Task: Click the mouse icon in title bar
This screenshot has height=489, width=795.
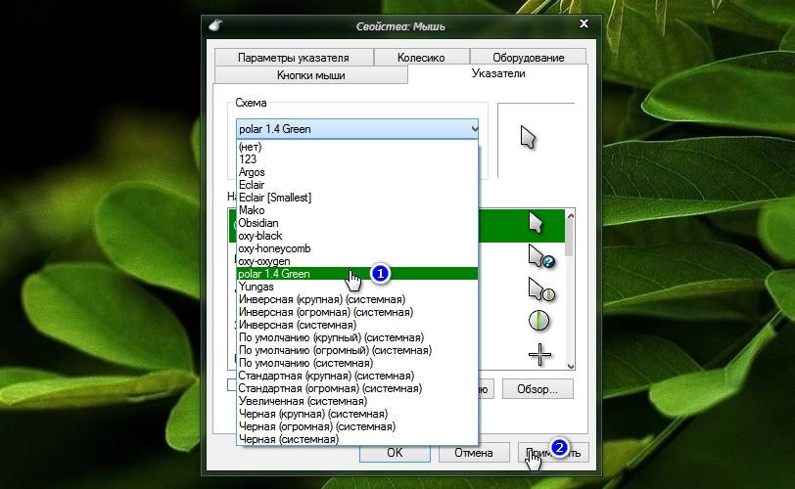Action: point(215,24)
